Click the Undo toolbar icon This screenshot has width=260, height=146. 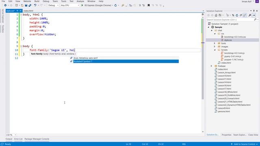(35, 5)
